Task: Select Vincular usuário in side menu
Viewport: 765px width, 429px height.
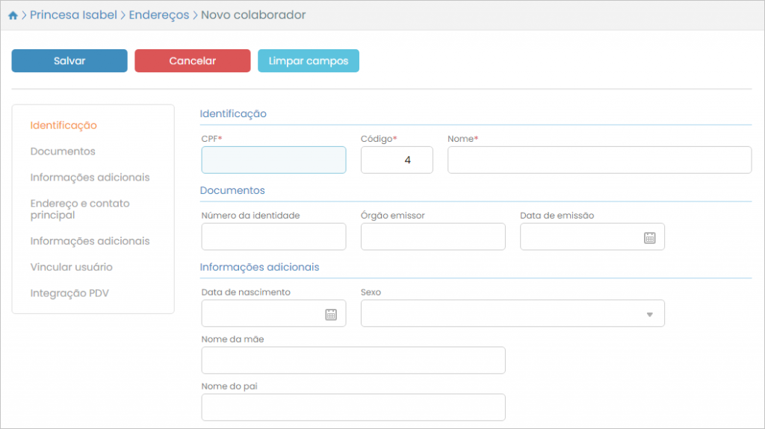Action: pyautogui.click(x=71, y=267)
